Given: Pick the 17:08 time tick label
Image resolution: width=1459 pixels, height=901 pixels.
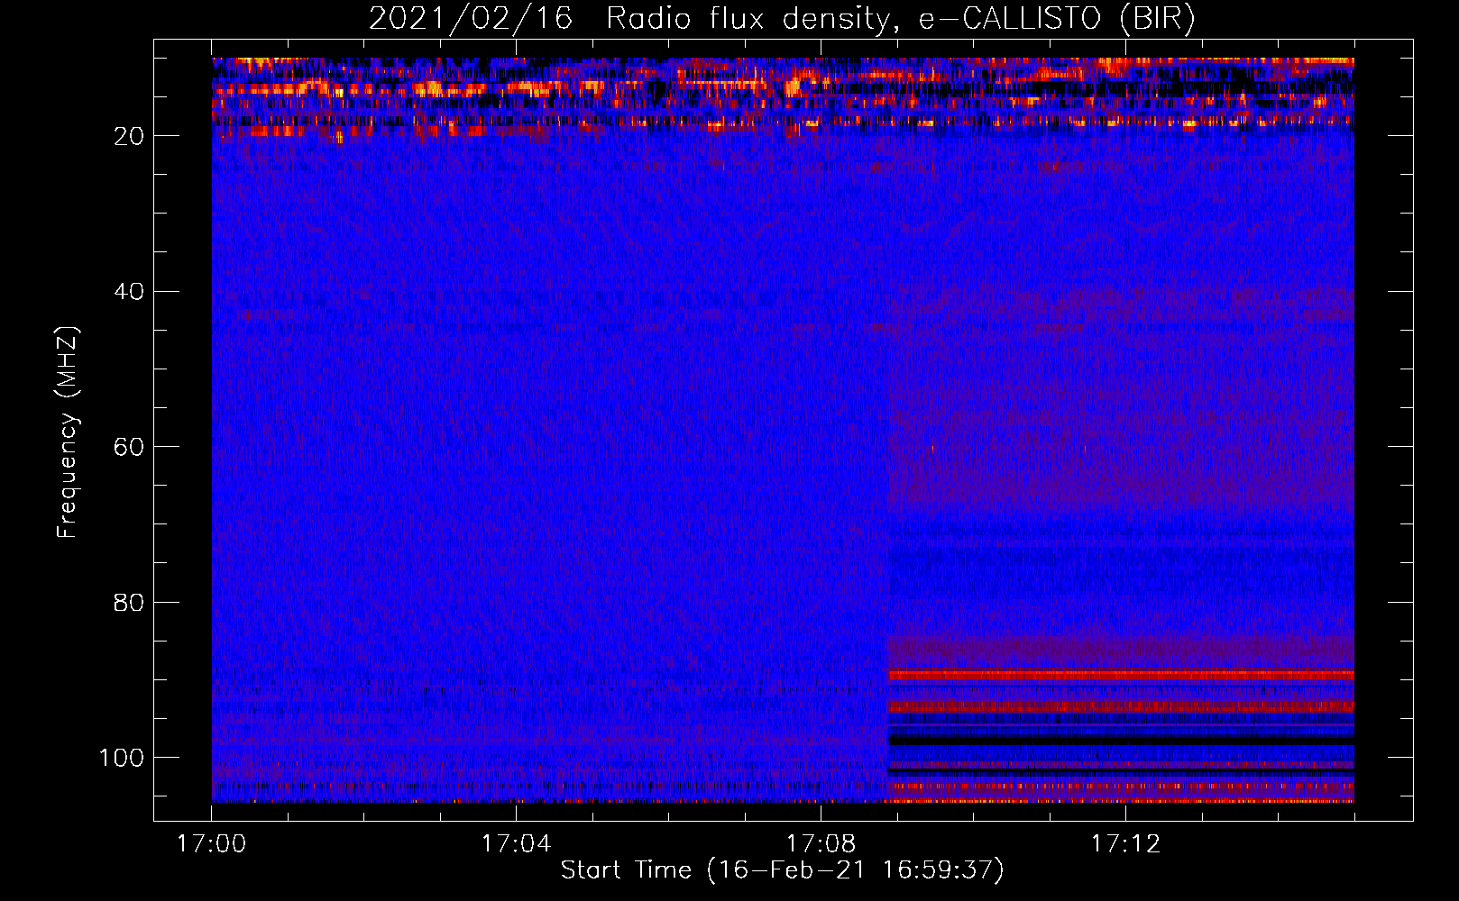Looking at the screenshot, I should tap(821, 844).
